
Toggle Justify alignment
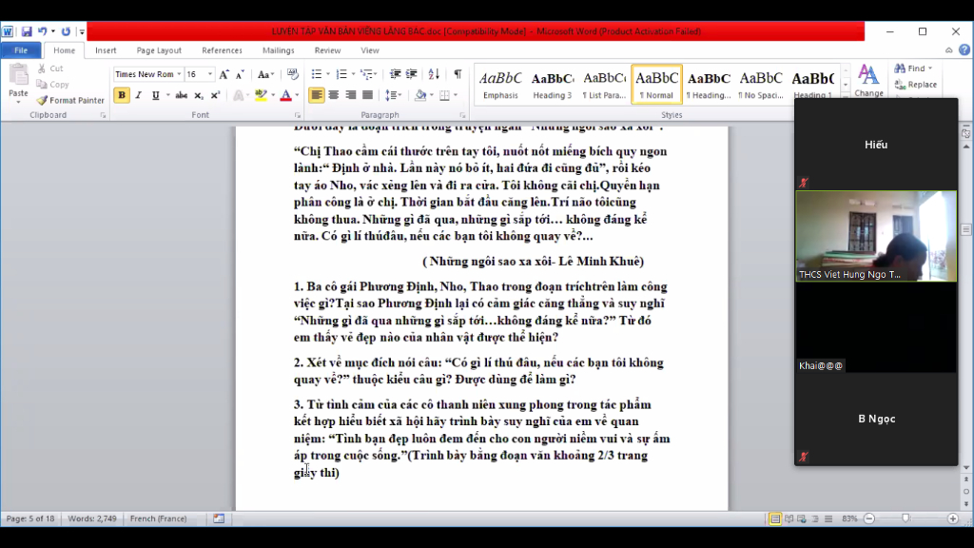(x=368, y=95)
